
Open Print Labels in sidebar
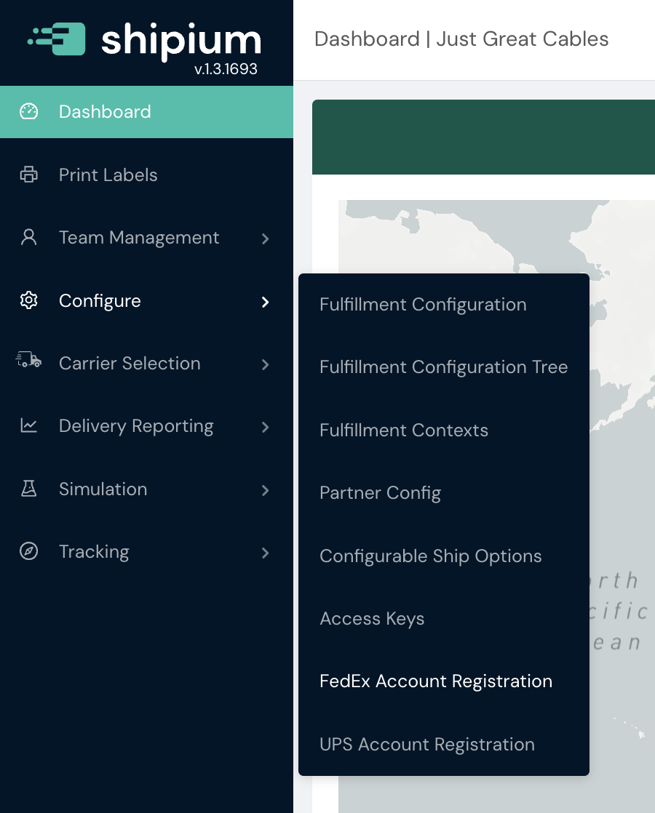click(146, 175)
